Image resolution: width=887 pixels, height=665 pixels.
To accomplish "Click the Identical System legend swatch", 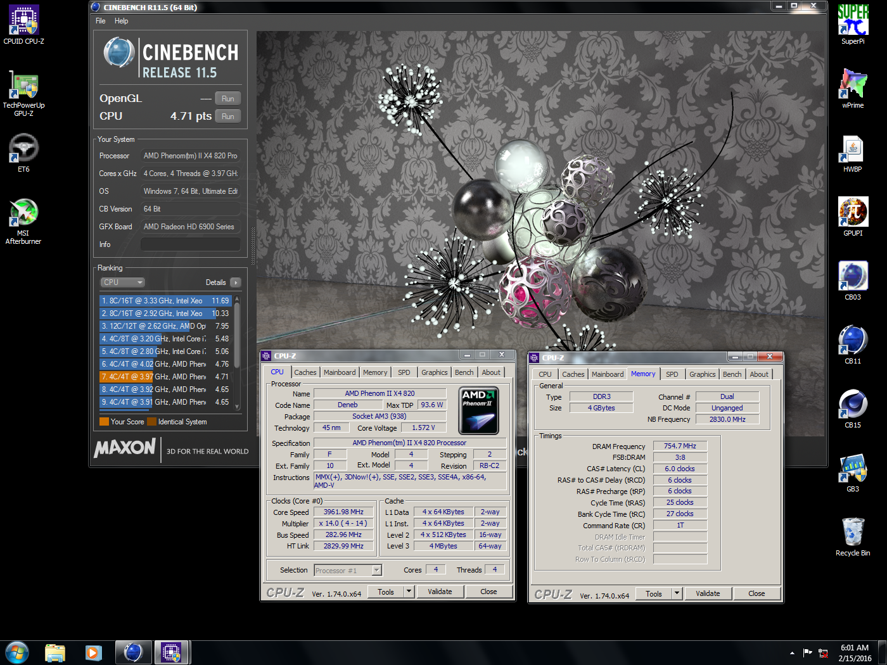I will (151, 422).
